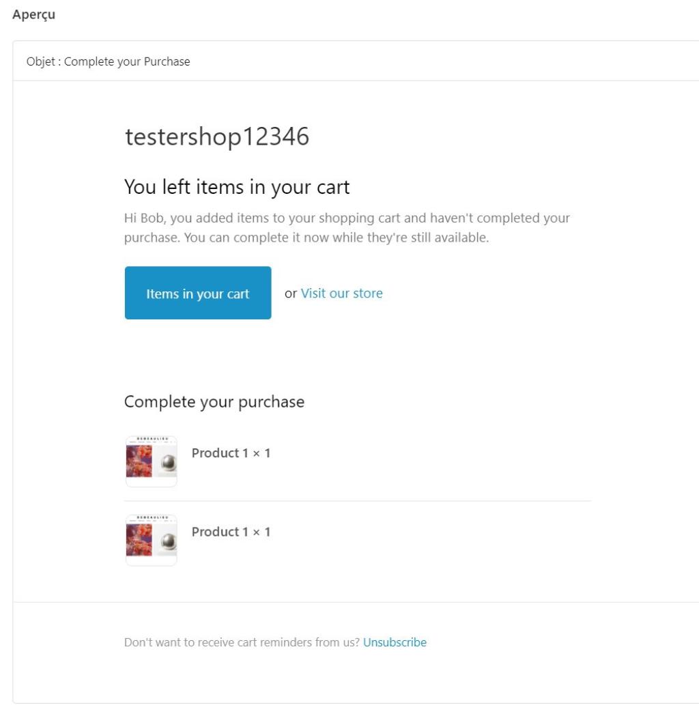Select the red floral image in first product thumbnail

[x=139, y=461]
